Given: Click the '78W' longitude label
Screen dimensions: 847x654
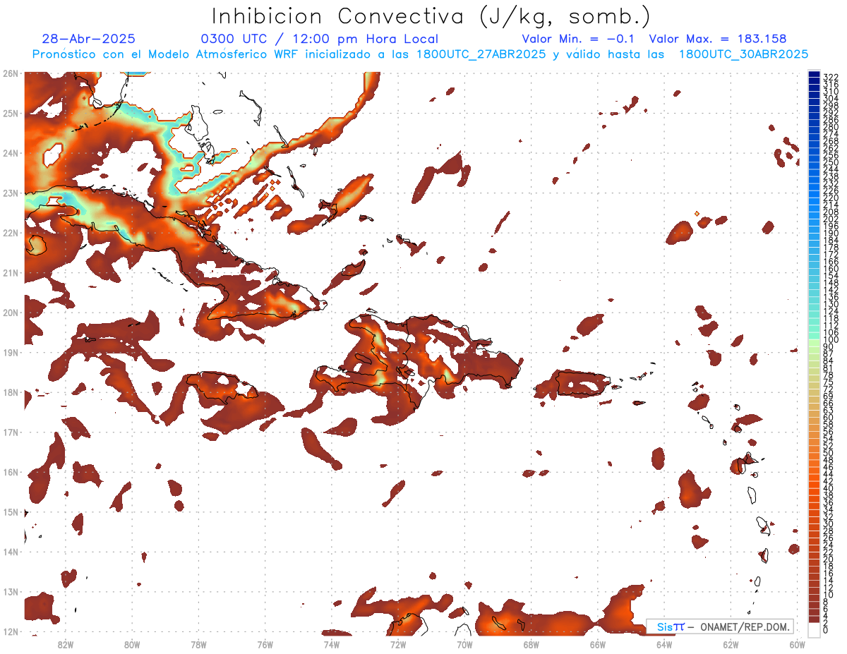Looking at the screenshot, I should (x=198, y=644).
